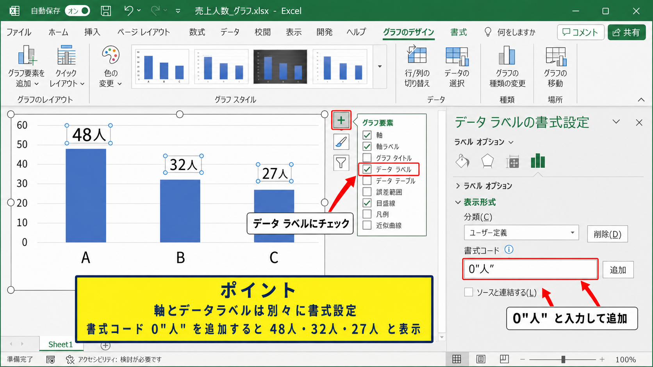Open chart styles brush button
Screen dimensions: 653x367
pyautogui.click(x=341, y=142)
